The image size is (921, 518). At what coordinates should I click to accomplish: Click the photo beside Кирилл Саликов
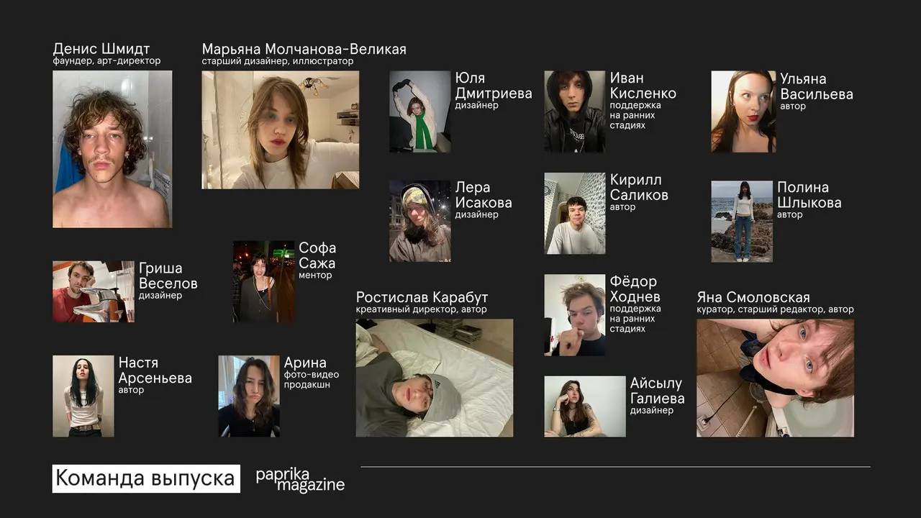coord(575,214)
